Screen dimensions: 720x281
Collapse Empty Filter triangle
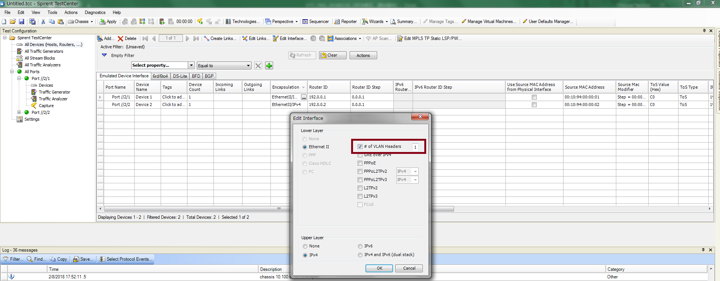pyautogui.click(x=104, y=55)
